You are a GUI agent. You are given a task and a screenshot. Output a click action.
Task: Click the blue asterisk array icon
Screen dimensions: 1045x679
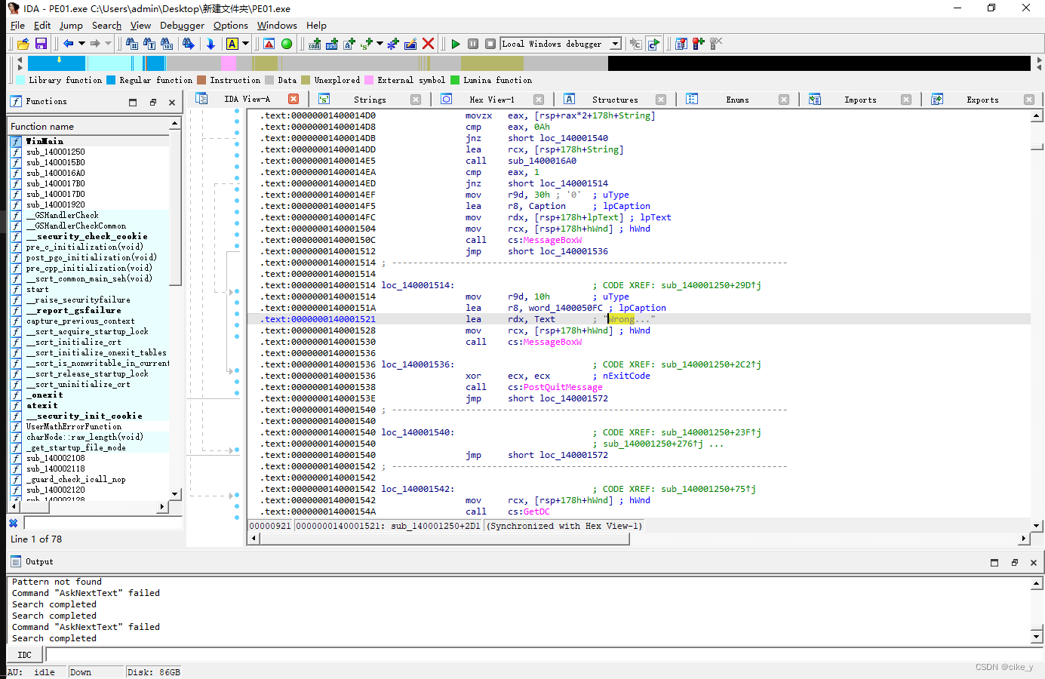coord(393,44)
